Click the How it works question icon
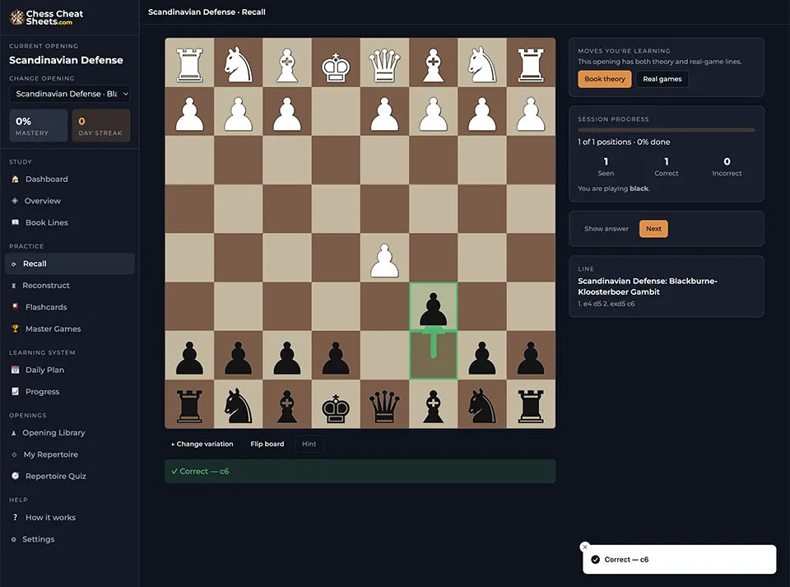 (x=15, y=518)
